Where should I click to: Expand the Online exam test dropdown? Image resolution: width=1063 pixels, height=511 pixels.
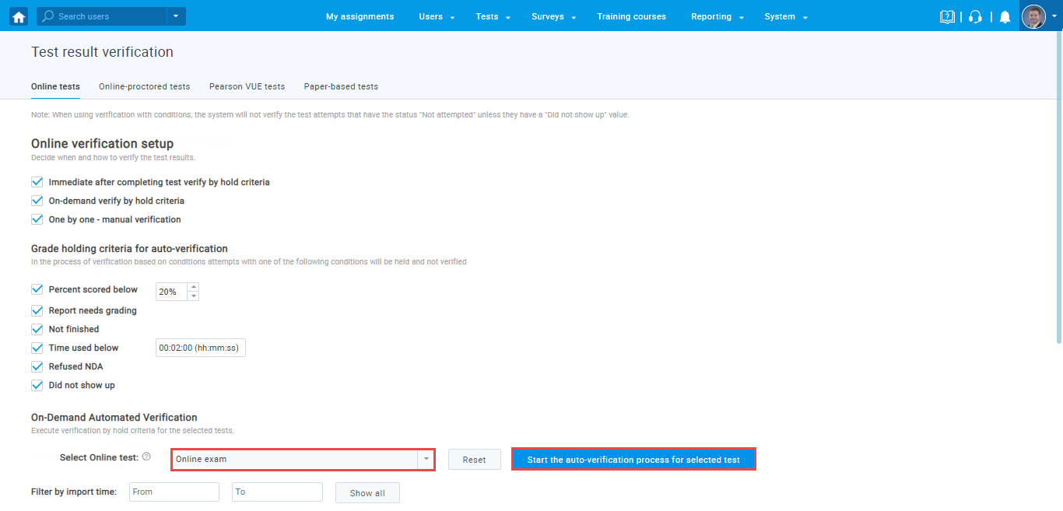coord(426,460)
